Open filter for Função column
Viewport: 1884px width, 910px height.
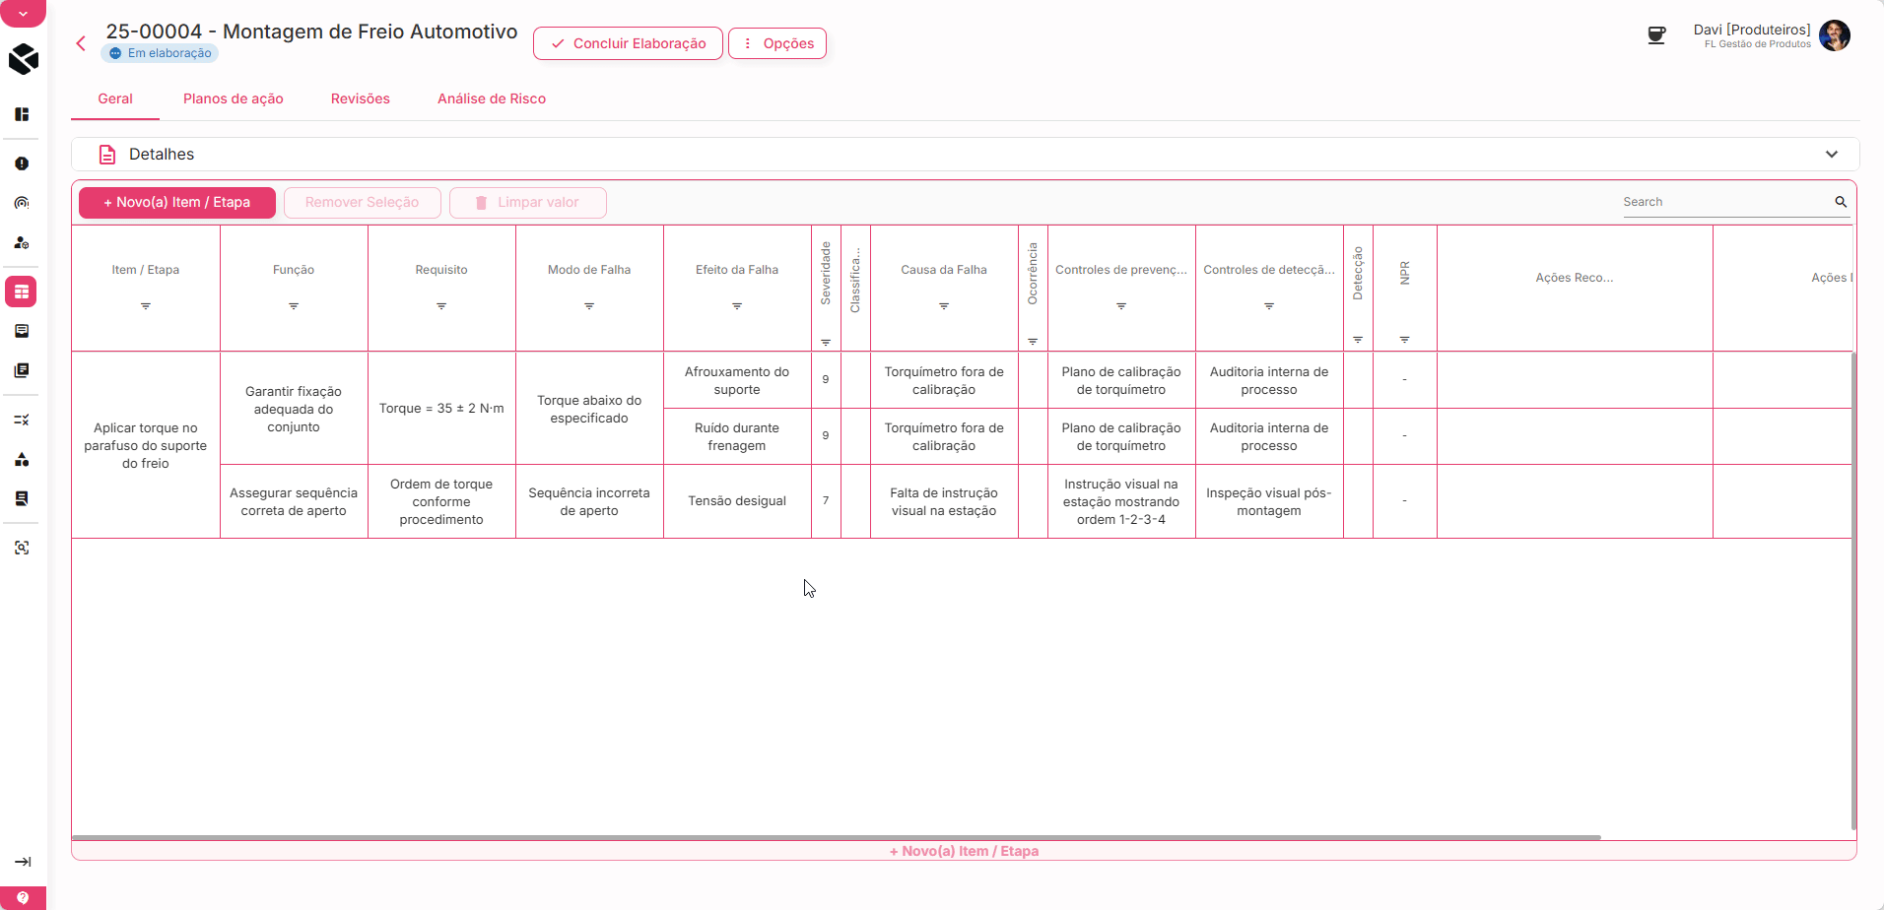(294, 306)
